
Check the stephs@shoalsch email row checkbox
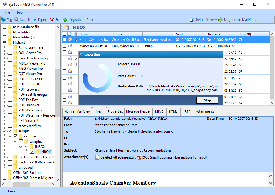(x=65, y=40)
